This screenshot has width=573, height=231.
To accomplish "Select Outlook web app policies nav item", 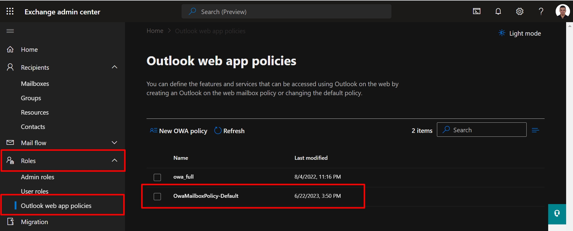I will (x=56, y=206).
